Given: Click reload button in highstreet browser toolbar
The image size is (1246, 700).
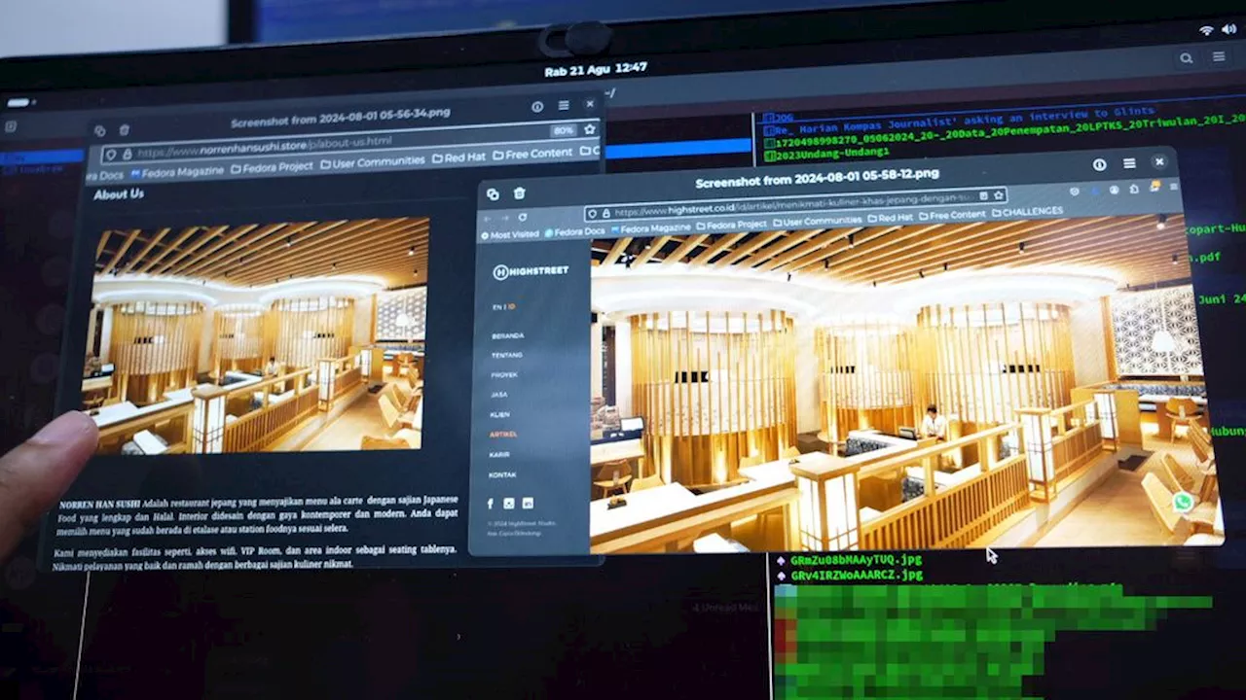Looking at the screenshot, I should tap(523, 218).
